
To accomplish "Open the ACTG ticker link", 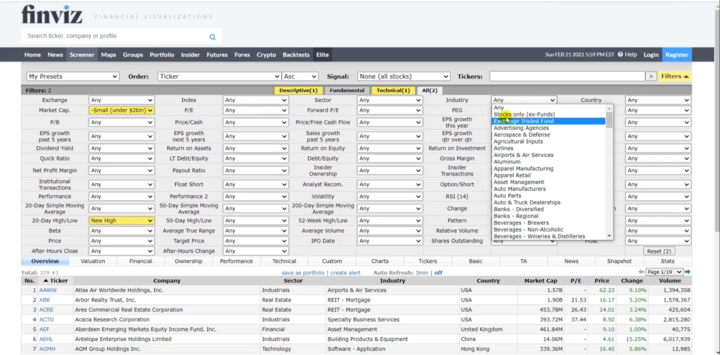I will tap(47, 319).
